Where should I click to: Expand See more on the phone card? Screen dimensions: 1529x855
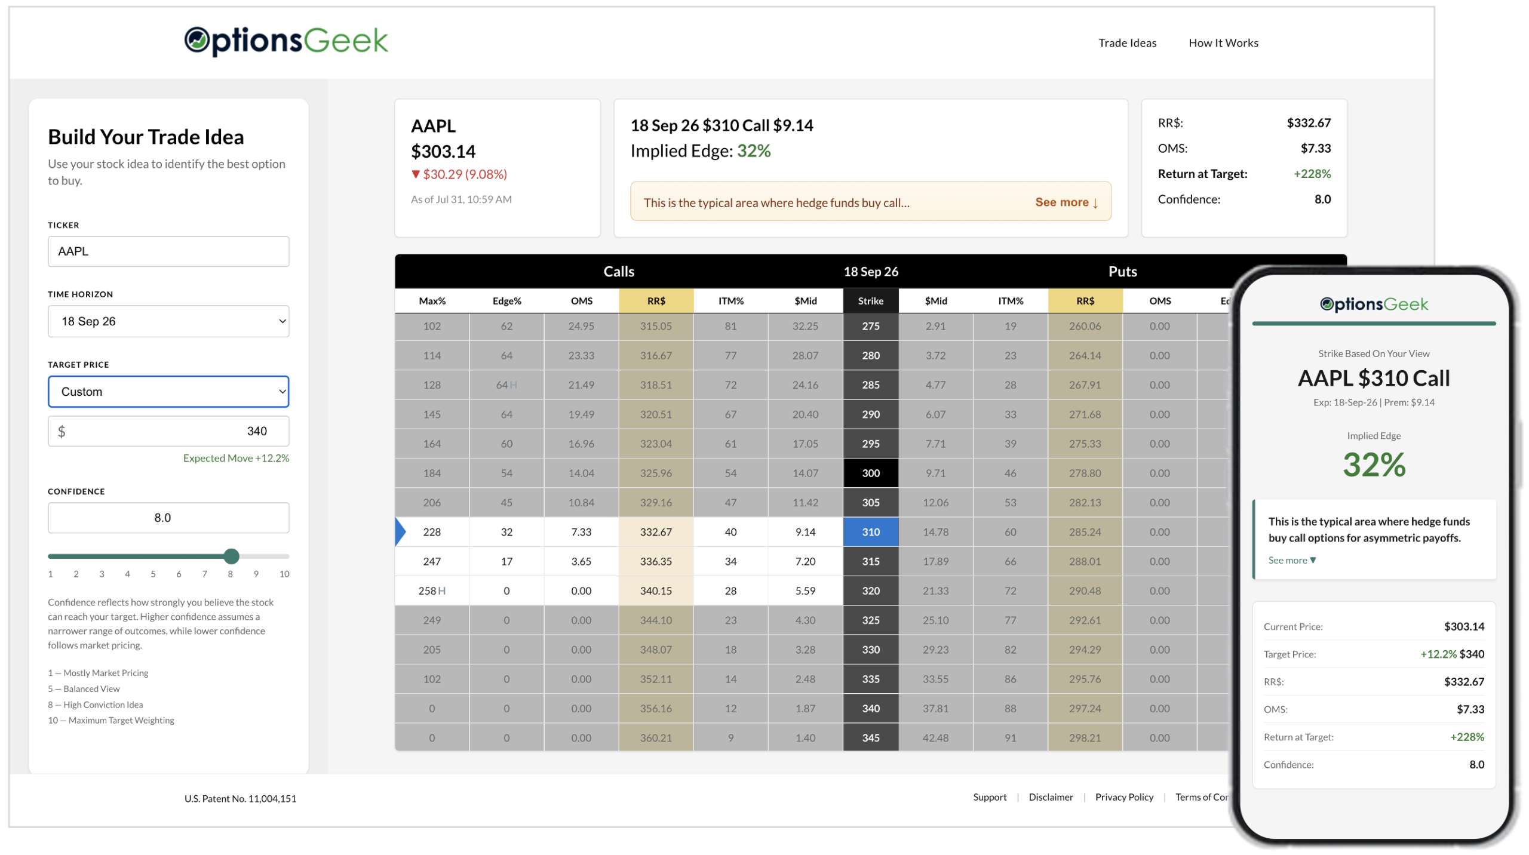1292,560
